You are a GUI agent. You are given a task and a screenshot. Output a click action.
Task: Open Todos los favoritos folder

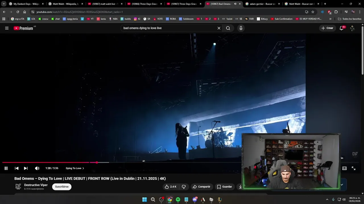349,19
